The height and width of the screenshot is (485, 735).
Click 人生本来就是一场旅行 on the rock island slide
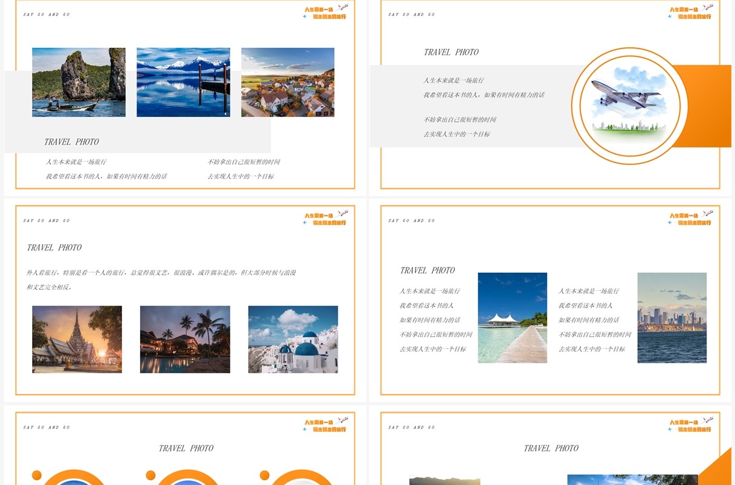point(76,162)
